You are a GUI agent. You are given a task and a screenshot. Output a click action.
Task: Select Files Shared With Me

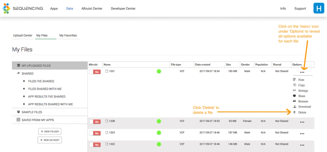[45, 89]
